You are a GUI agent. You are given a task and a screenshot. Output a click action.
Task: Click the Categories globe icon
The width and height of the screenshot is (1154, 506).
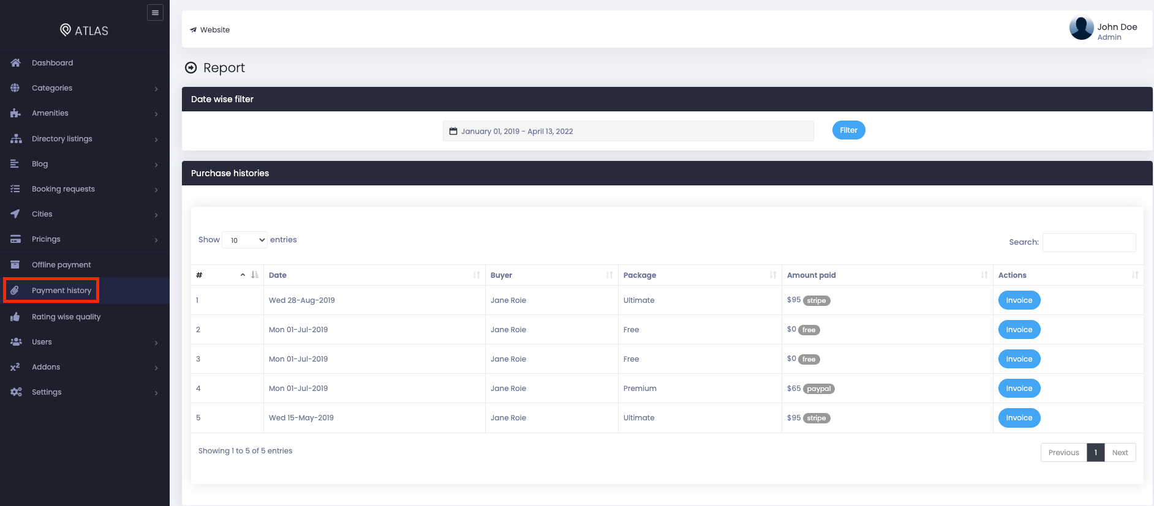tap(15, 87)
